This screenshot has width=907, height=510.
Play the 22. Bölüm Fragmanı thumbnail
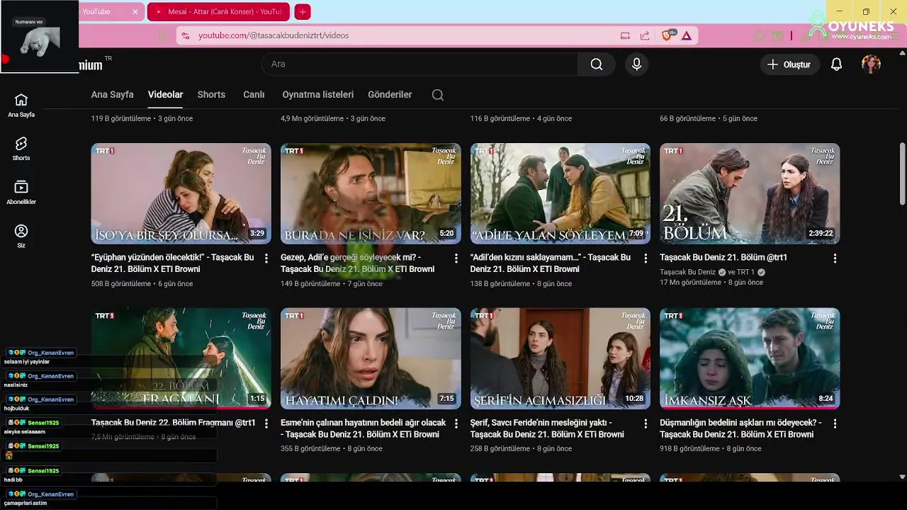pyautogui.click(x=181, y=358)
